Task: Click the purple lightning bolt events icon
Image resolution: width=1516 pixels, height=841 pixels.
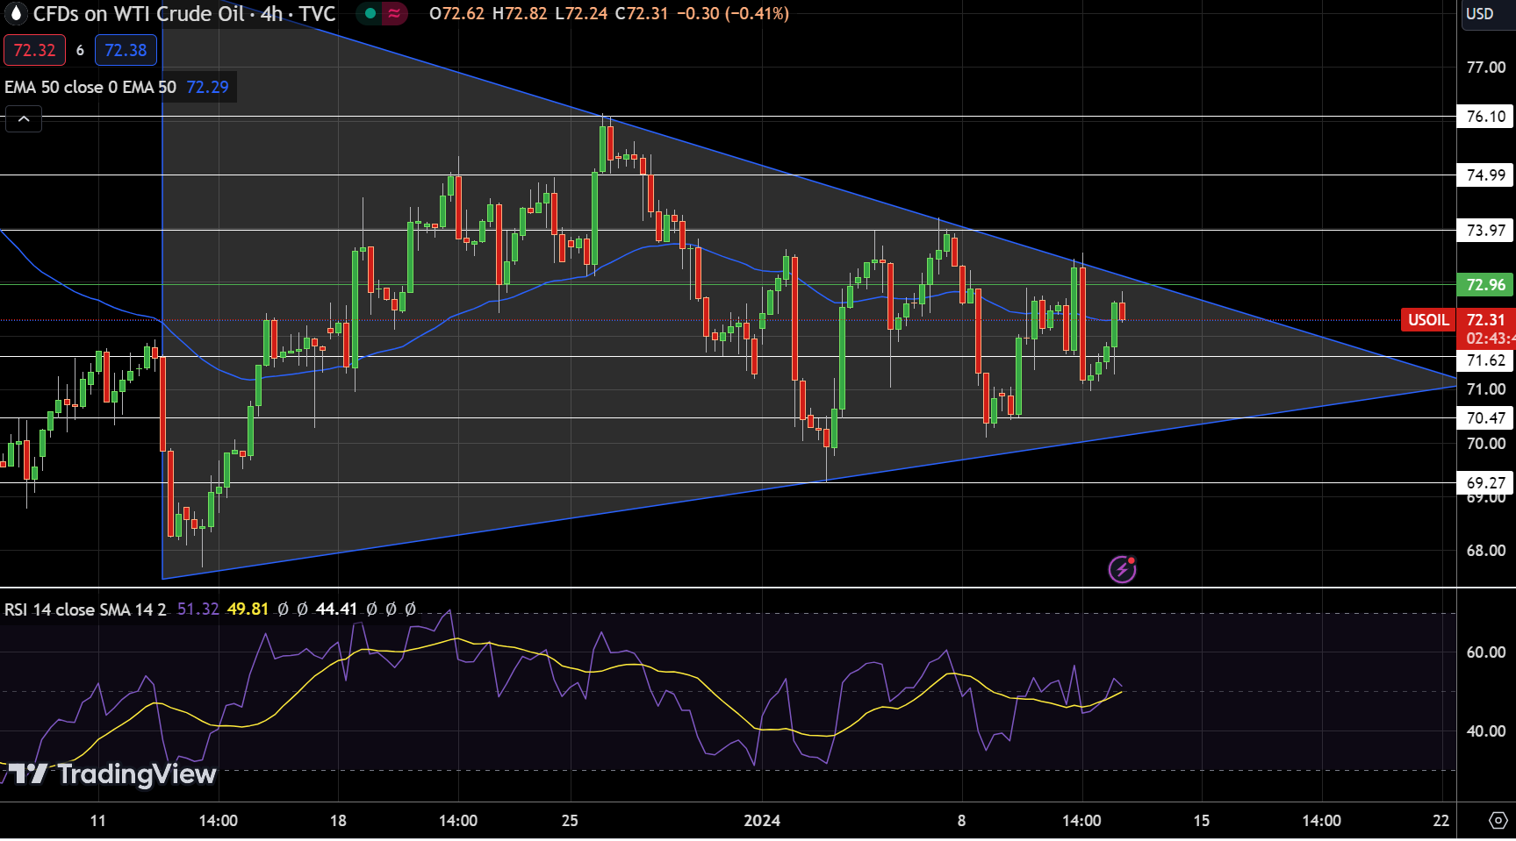Action: [x=1122, y=570]
